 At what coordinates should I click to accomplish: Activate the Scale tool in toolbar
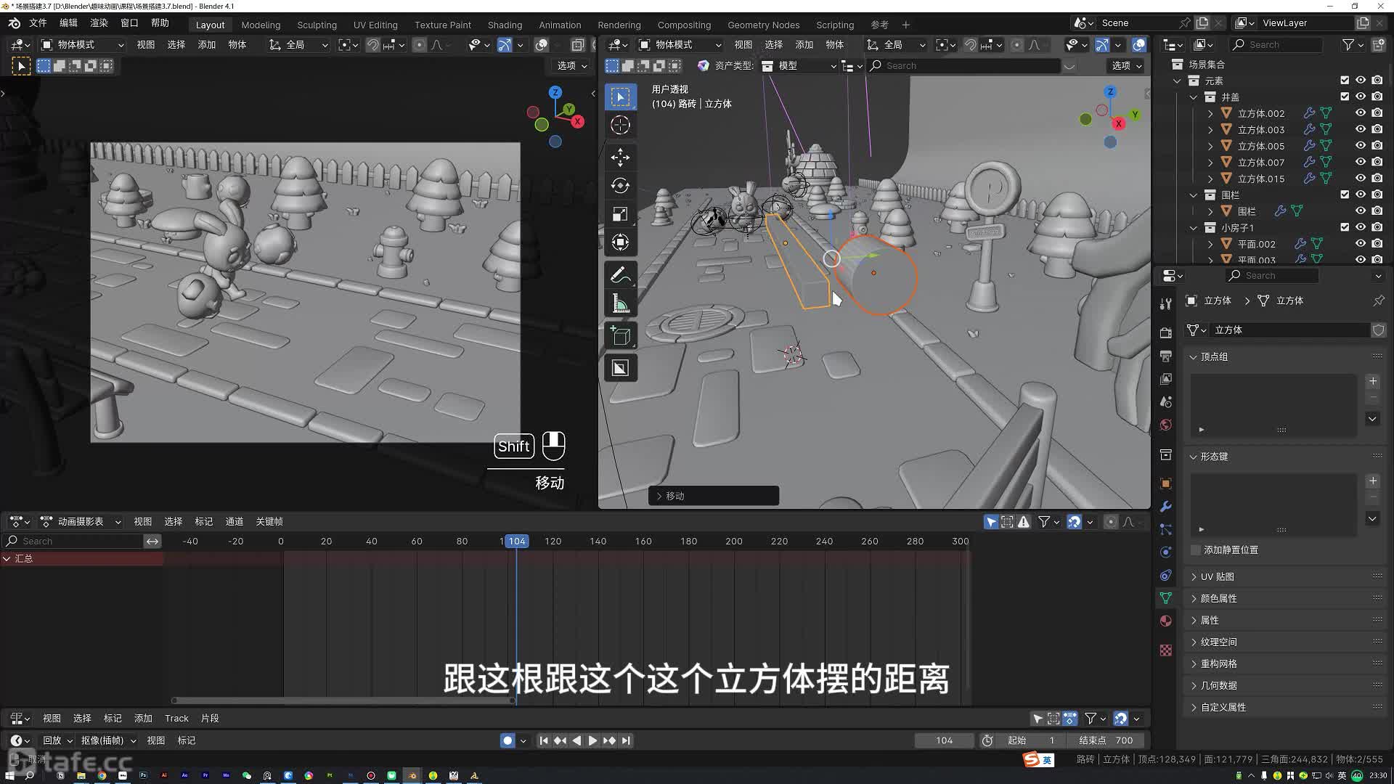tap(620, 214)
